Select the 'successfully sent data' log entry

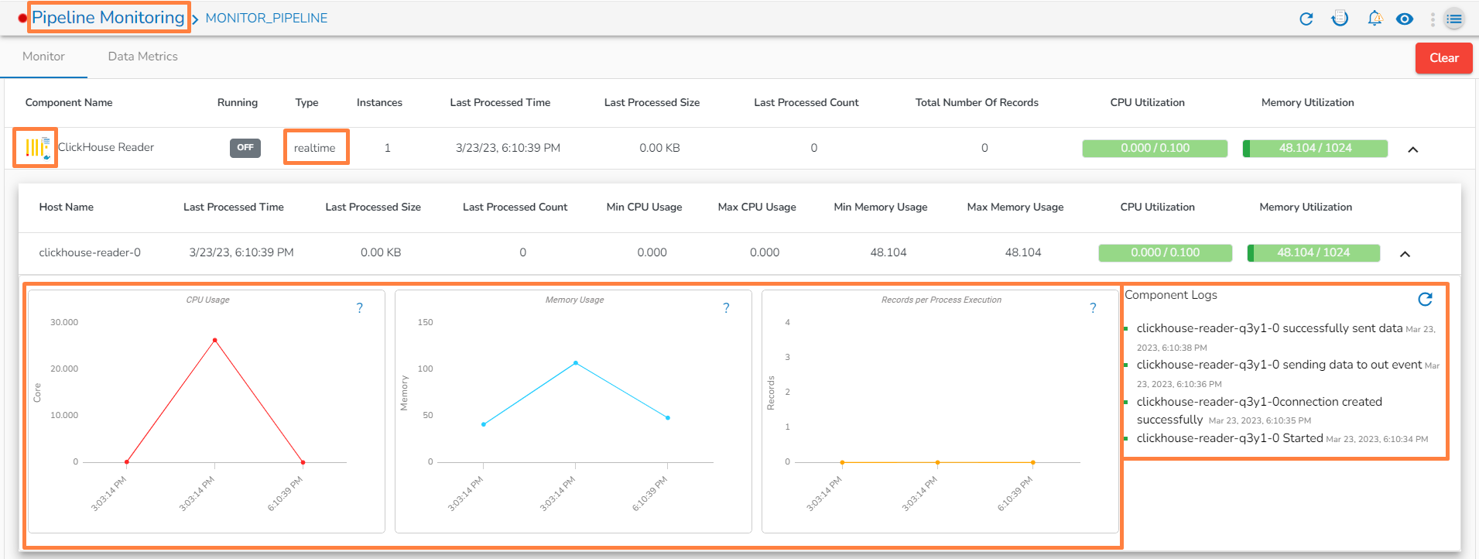(1286, 338)
